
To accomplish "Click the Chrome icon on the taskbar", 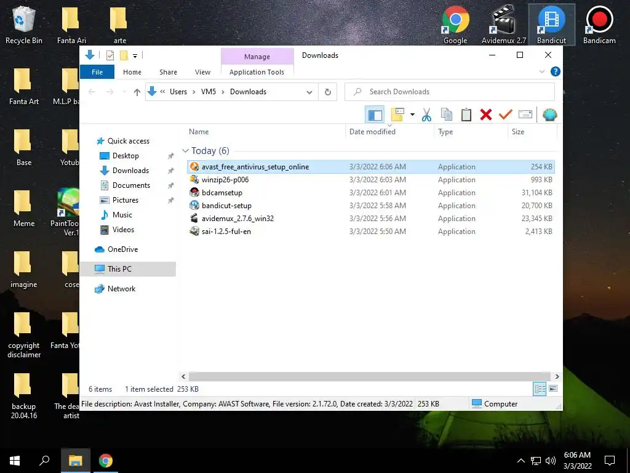I will coord(106,461).
